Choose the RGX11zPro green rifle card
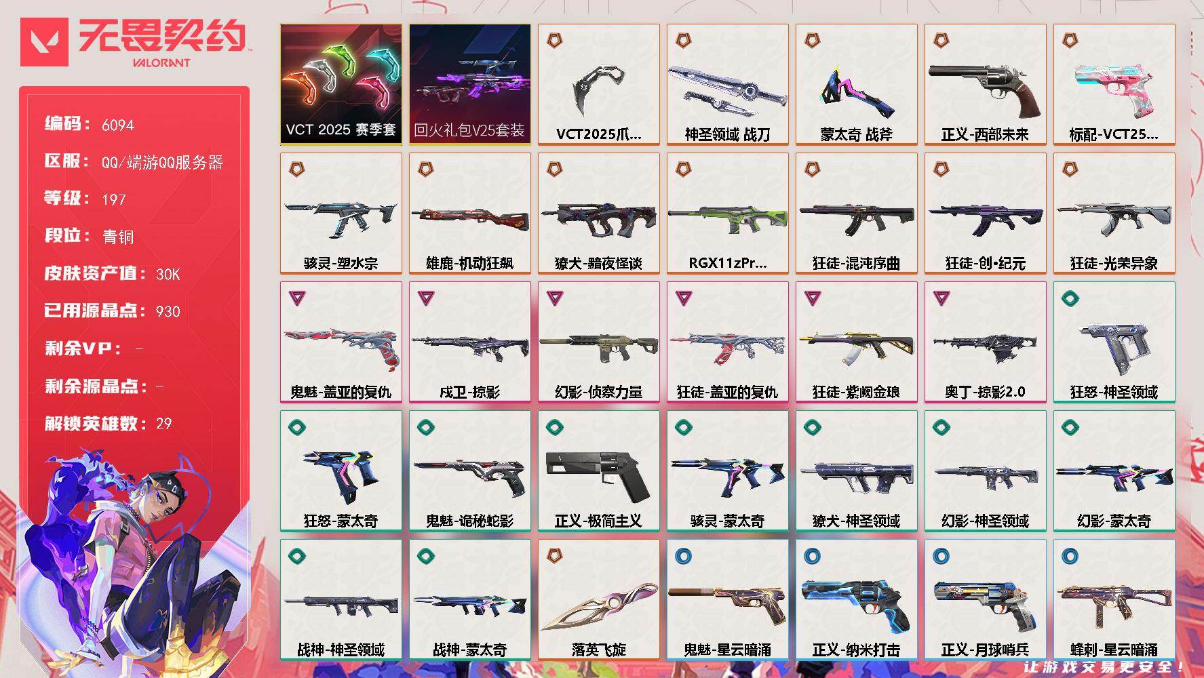Image resolution: width=1204 pixels, height=678 pixels. pos(727,214)
